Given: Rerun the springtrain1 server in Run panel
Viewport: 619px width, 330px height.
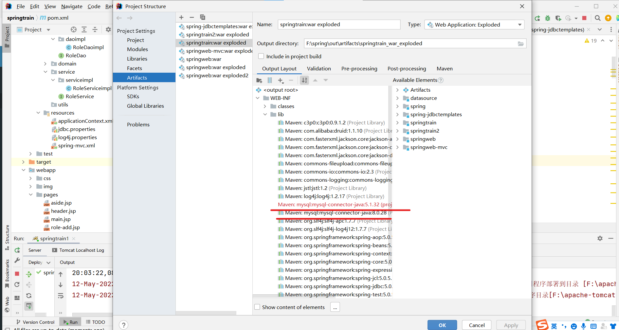Looking at the screenshot, I should coord(17,250).
